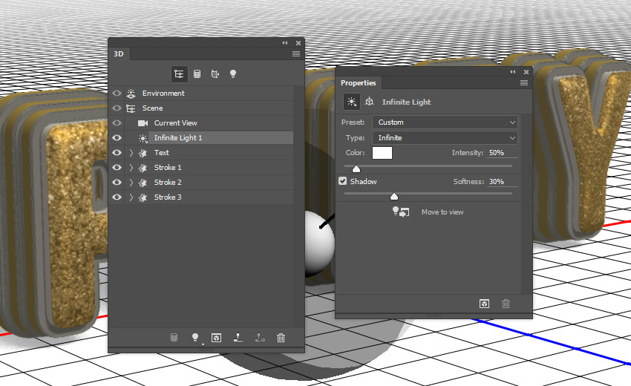Filter 3D panel by Whole Scene
This screenshot has width=631, height=386.
[179, 74]
